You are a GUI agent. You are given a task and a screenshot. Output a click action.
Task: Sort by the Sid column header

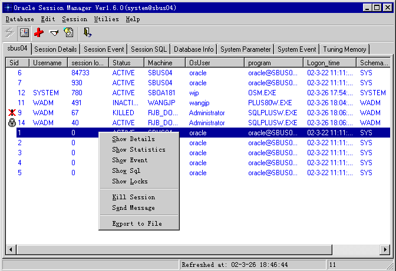[x=18, y=63]
